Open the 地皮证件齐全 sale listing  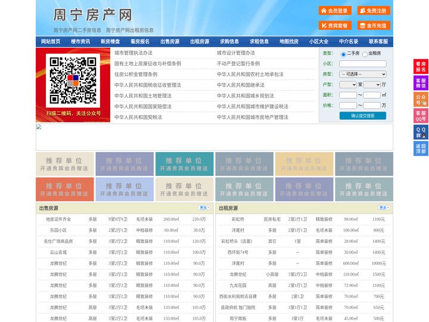coord(58,219)
